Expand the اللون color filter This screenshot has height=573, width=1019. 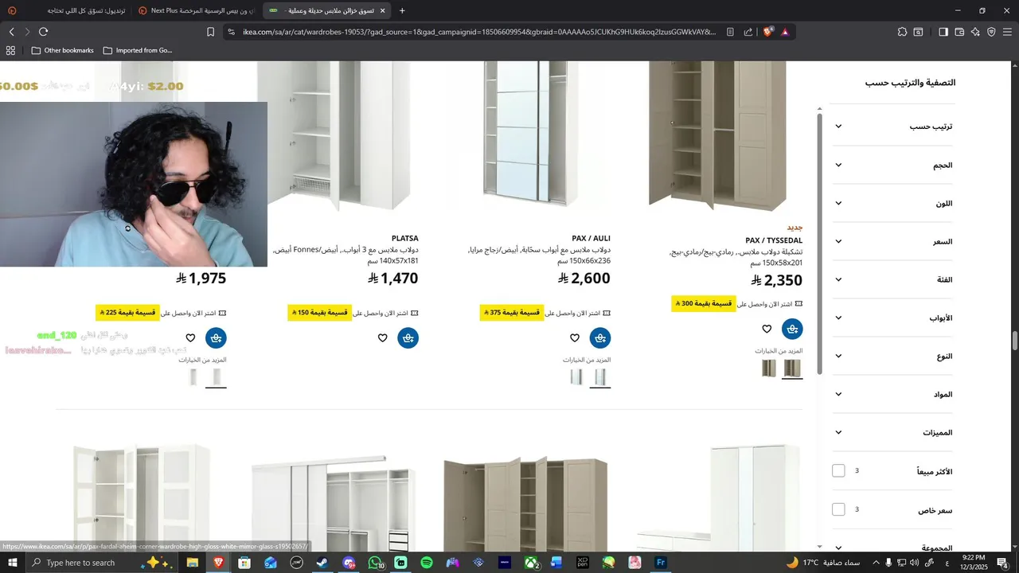pyautogui.click(x=893, y=203)
